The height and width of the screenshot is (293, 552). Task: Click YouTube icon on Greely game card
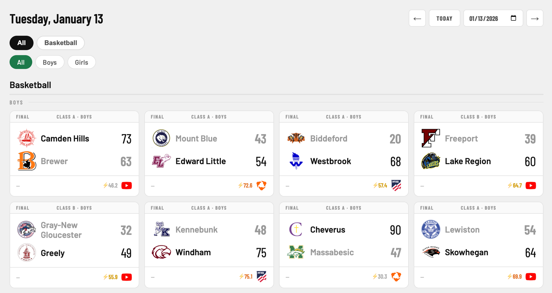click(x=127, y=277)
